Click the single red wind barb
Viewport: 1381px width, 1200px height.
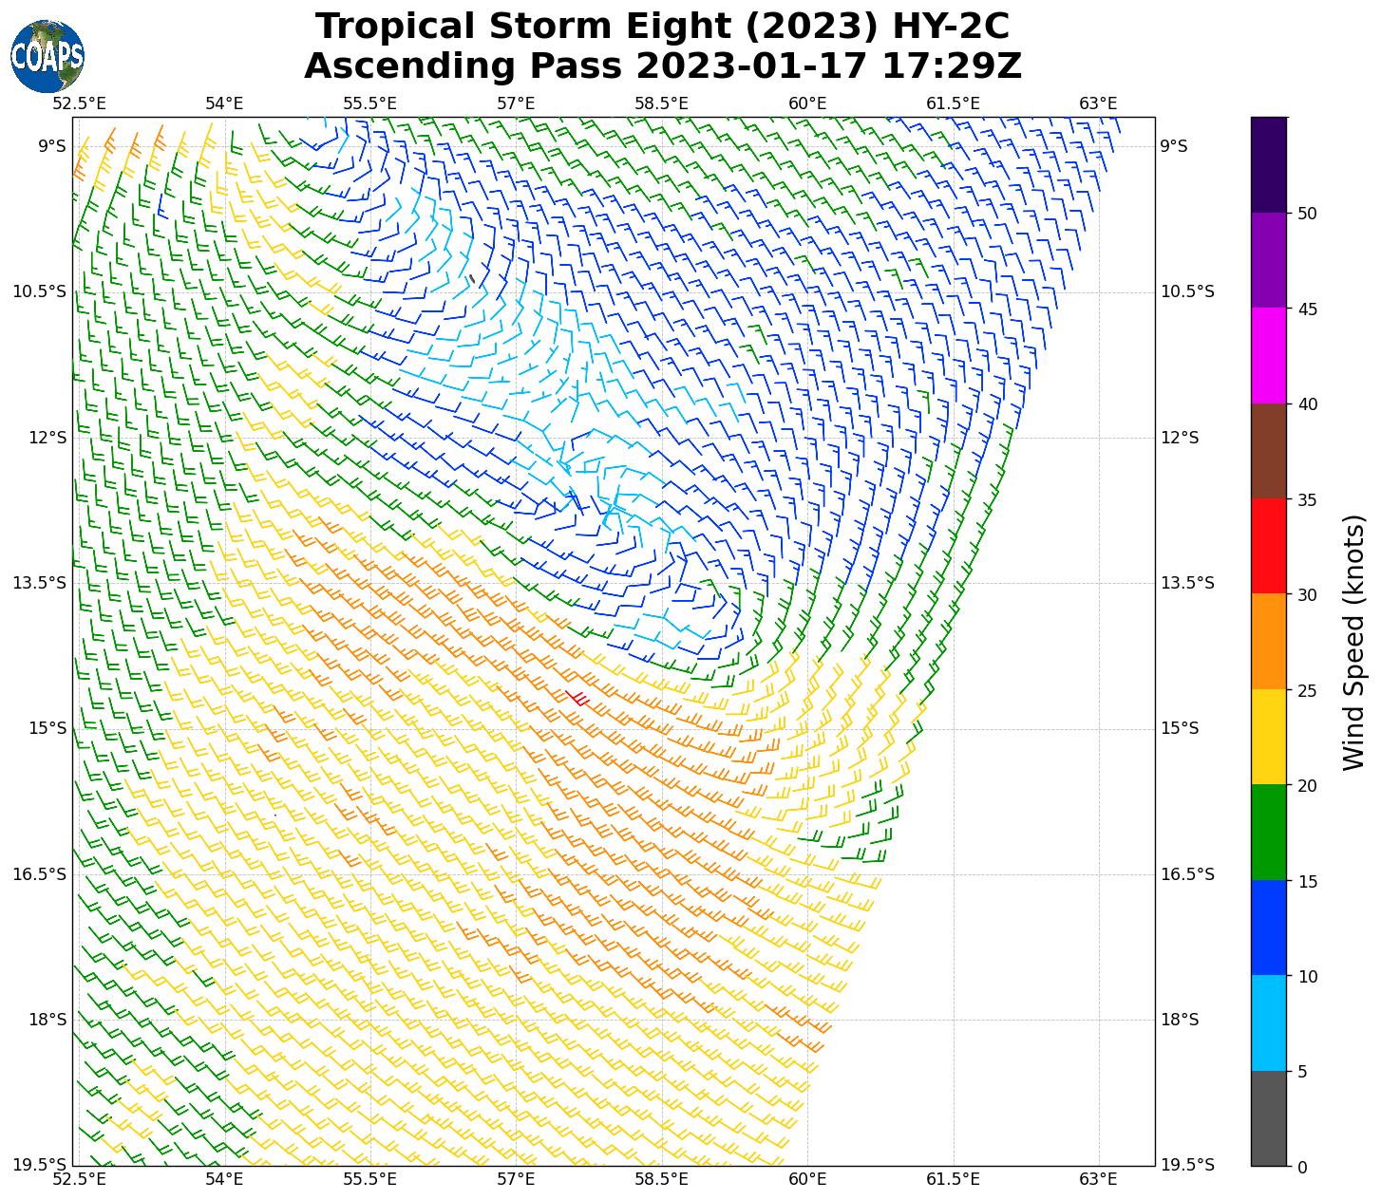[577, 699]
